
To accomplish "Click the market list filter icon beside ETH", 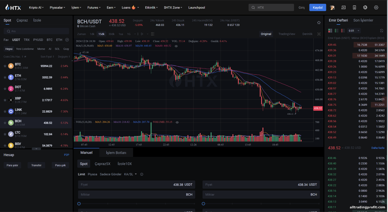I will [67, 40].
